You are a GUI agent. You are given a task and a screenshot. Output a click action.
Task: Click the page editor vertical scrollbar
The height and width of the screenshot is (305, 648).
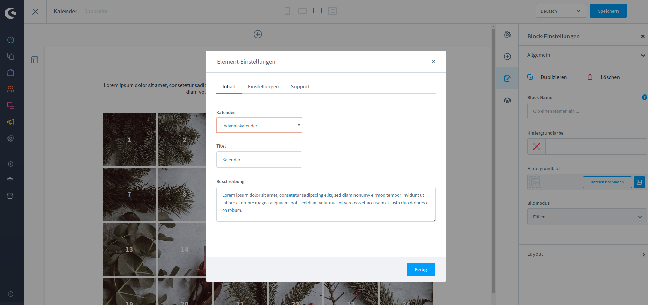493,161
